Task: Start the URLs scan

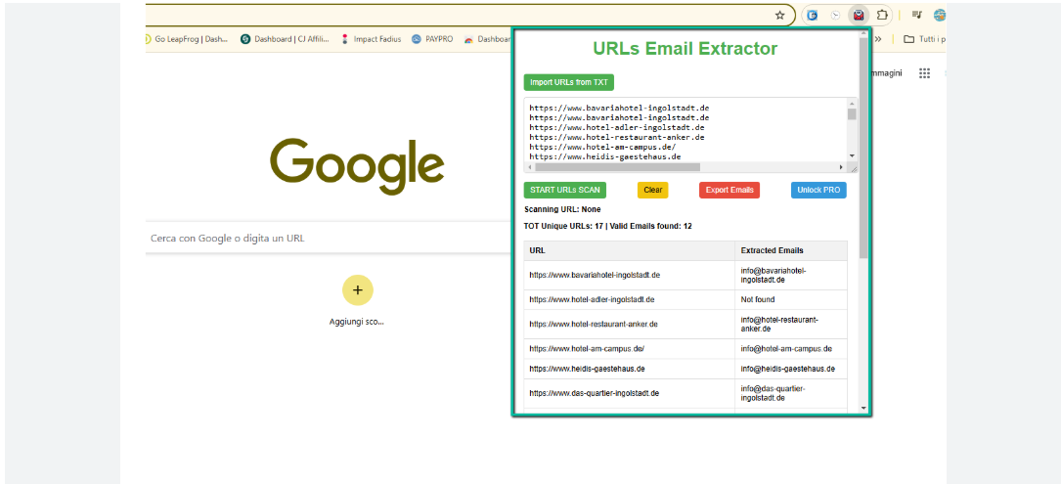Action: [565, 191]
